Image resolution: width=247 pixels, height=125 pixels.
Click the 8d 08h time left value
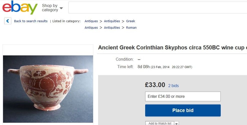(144, 67)
